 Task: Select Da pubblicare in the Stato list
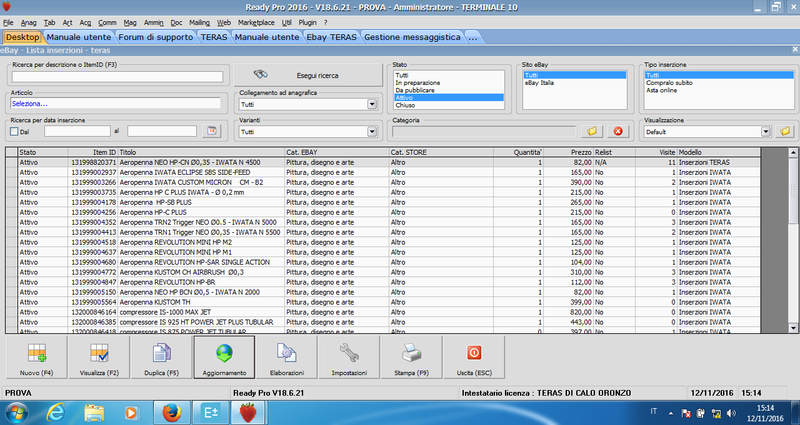pyautogui.click(x=449, y=90)
